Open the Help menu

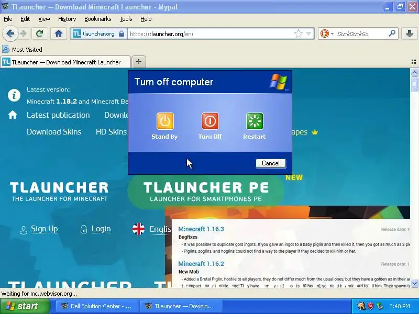146,19
